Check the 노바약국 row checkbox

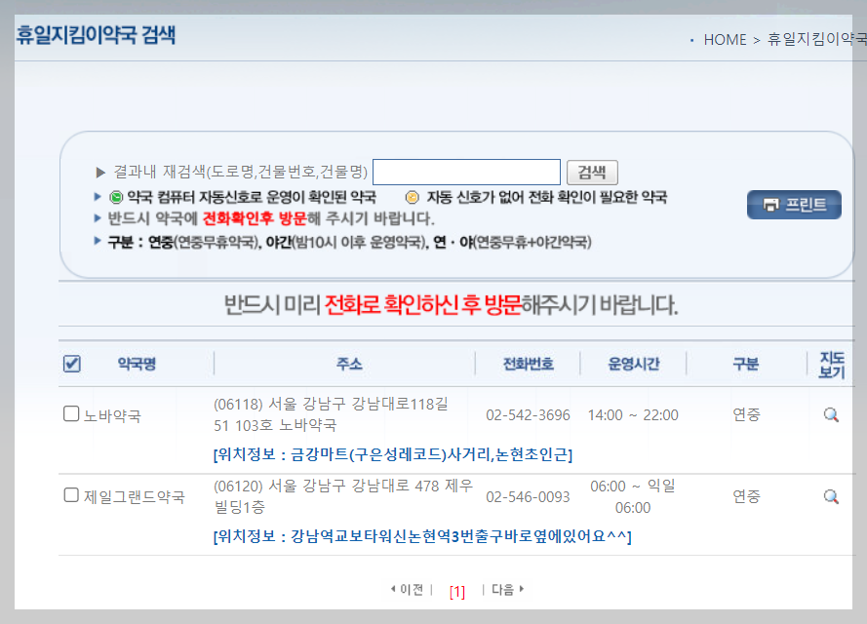(x=71, y=413)
